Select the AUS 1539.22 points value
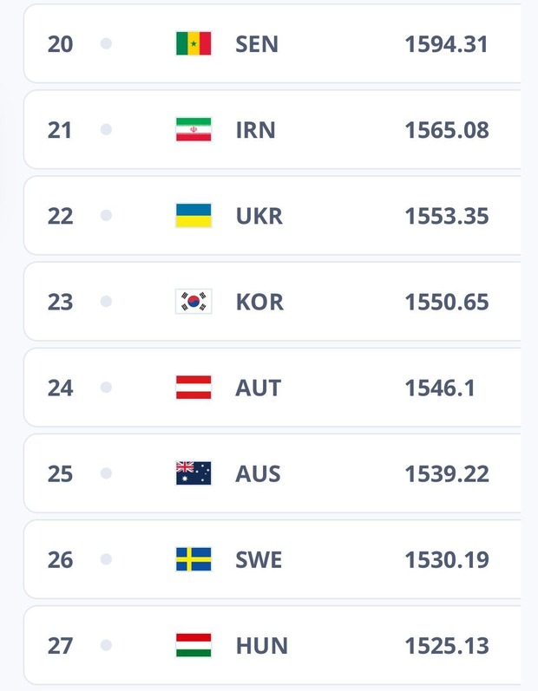538x691 pixels. tap(447, 473)
